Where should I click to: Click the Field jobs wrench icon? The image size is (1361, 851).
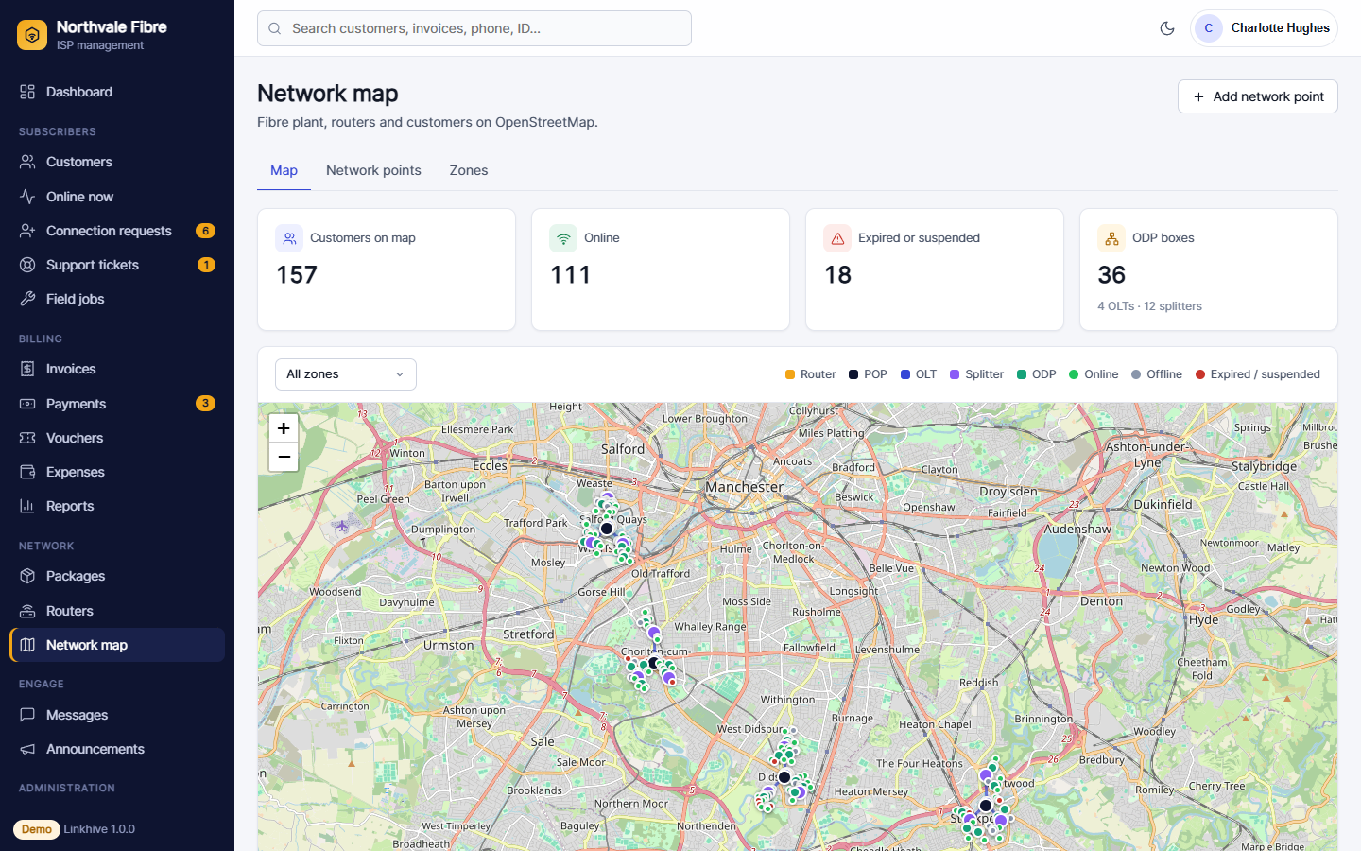(x=27, y=299)
